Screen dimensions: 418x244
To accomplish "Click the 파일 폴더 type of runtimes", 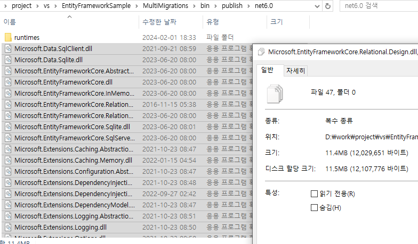I will coord(220,37).
